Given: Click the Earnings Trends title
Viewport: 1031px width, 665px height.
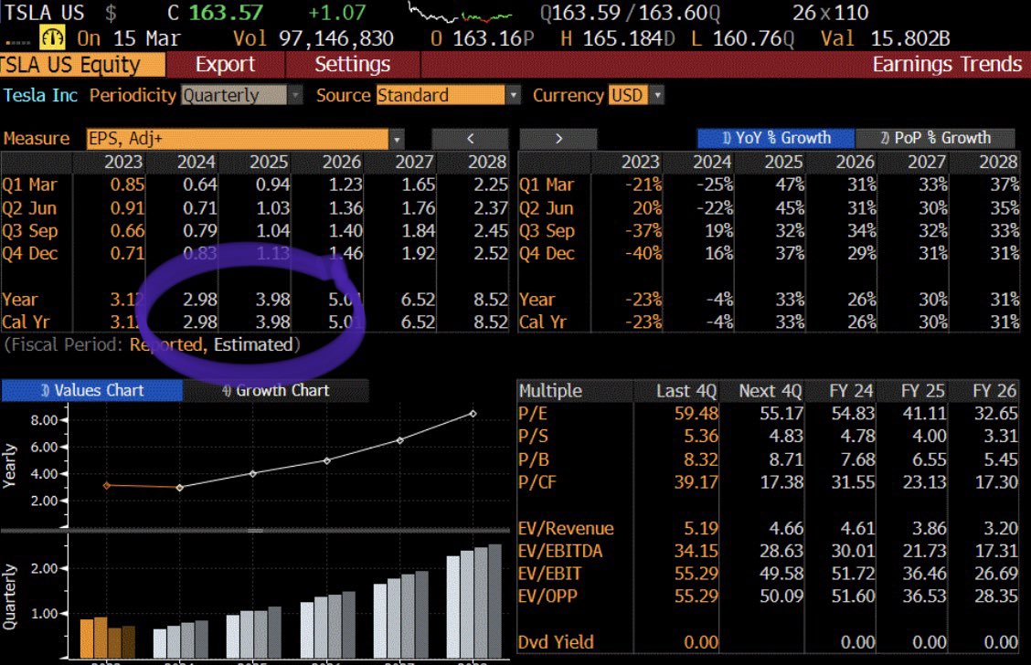Looking at the screenshot, I should [947, 64].
